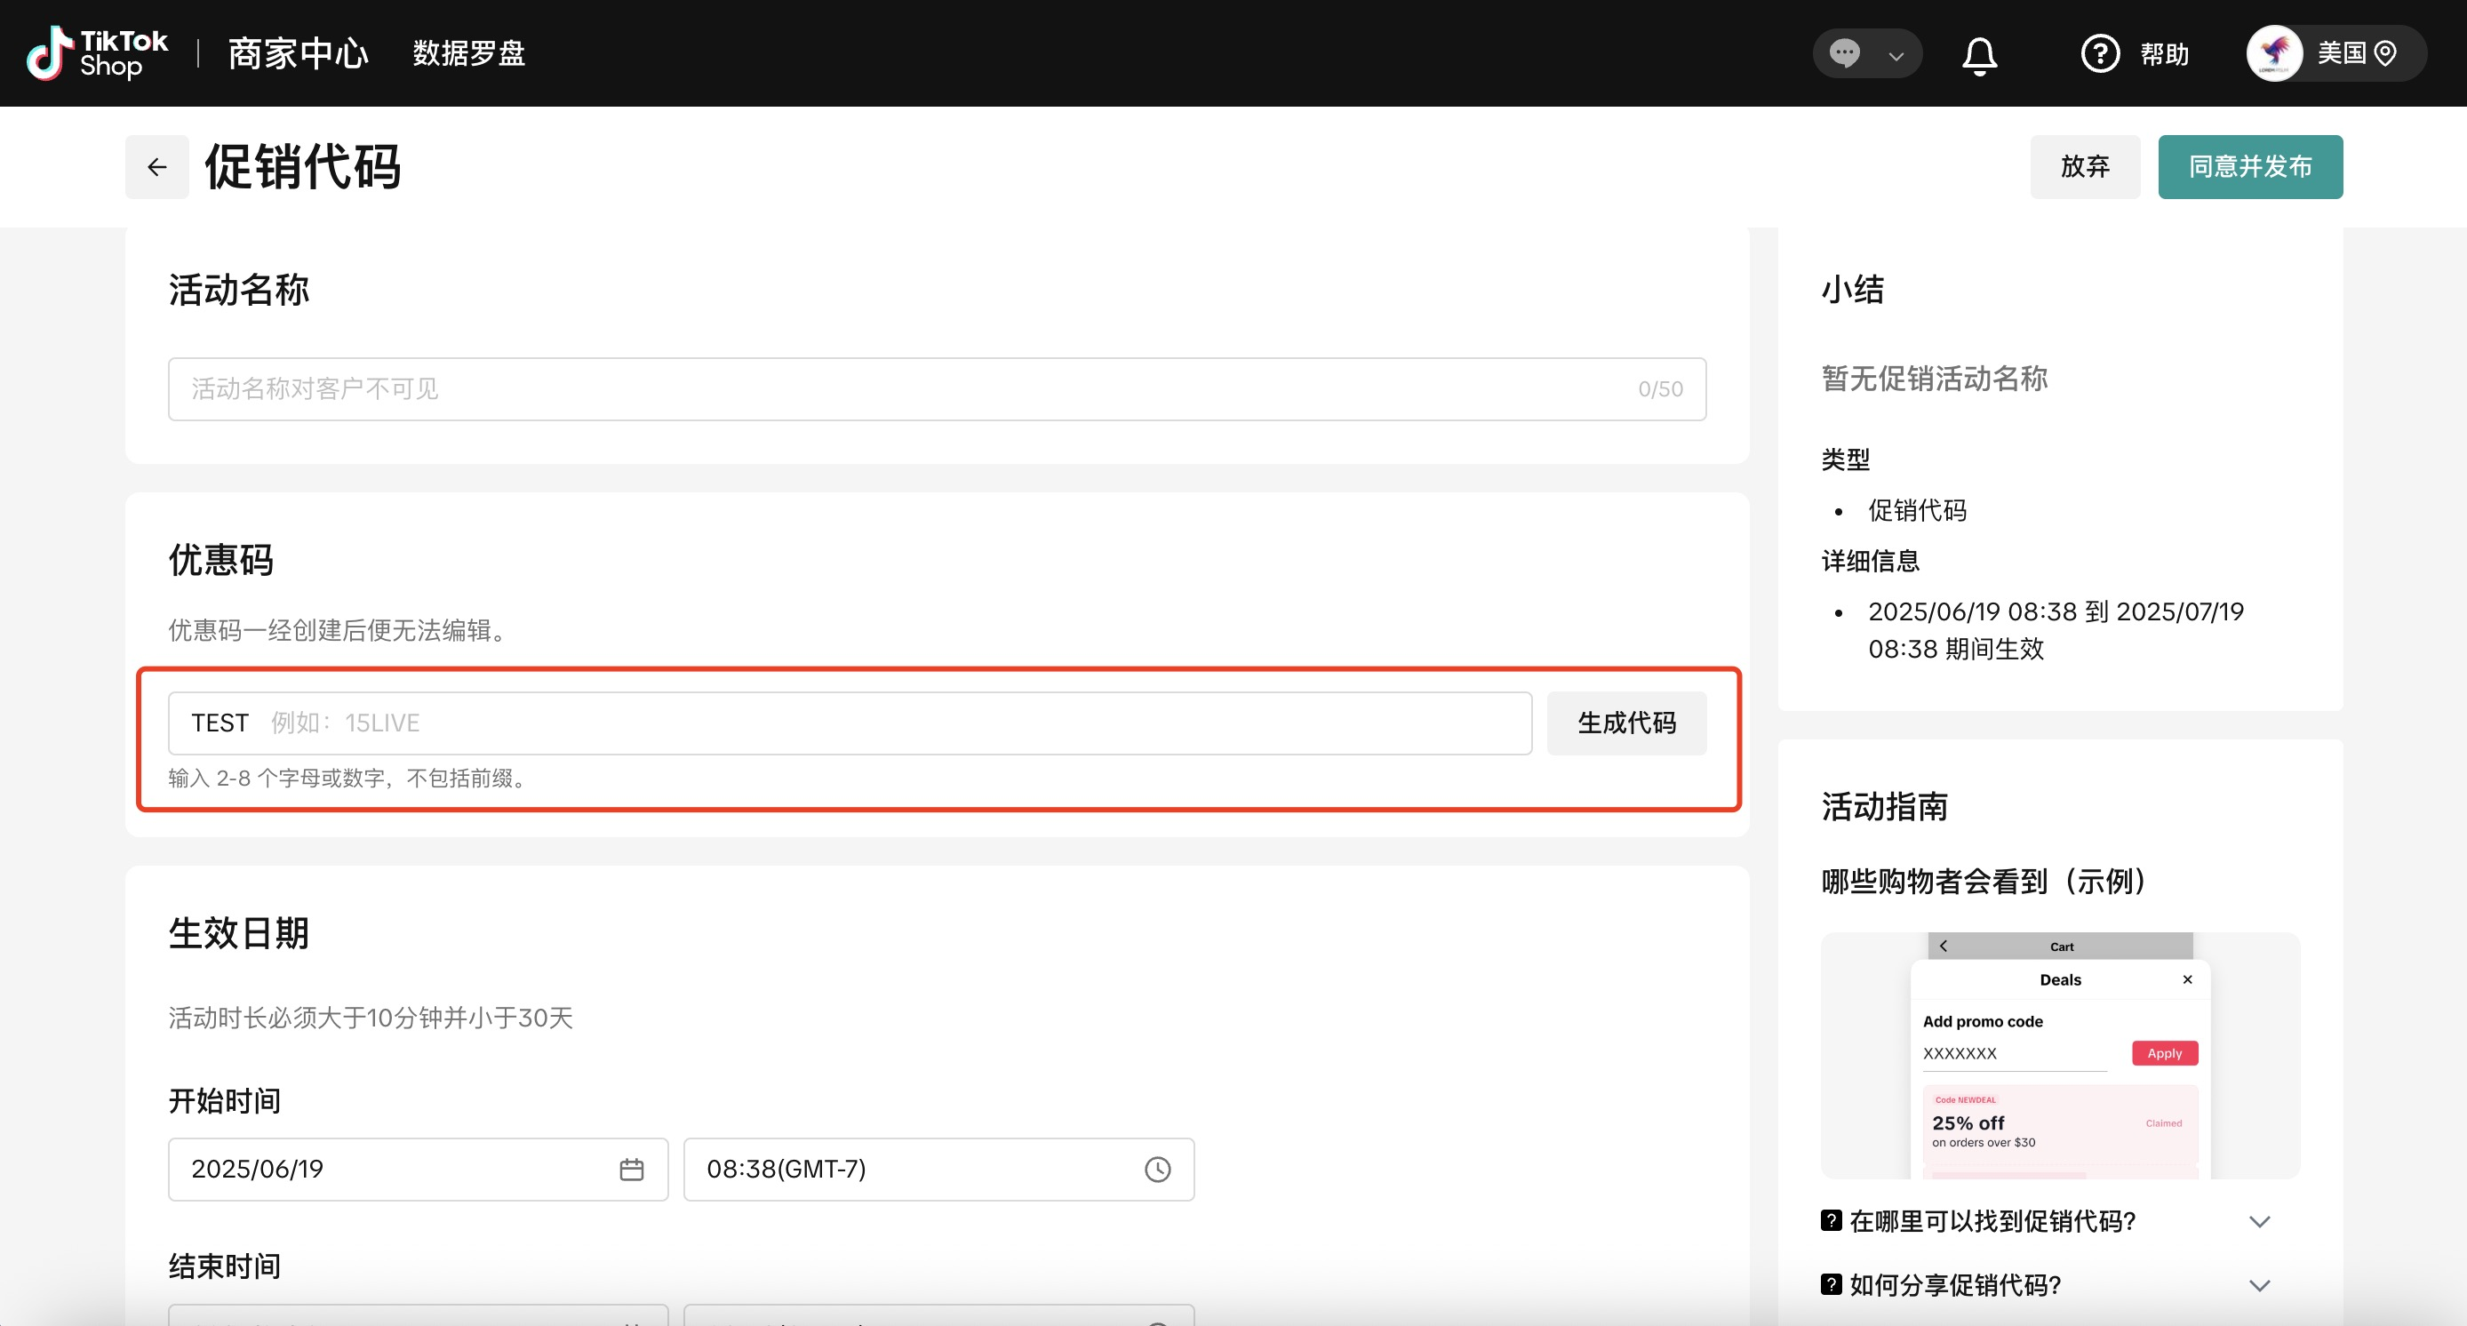
Task: Click the Cart Deals example thumbnail
Action: tap(2059, 1055)
